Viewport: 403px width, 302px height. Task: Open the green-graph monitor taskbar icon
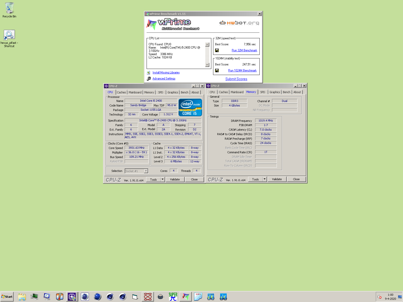click(x=34, y=297)
